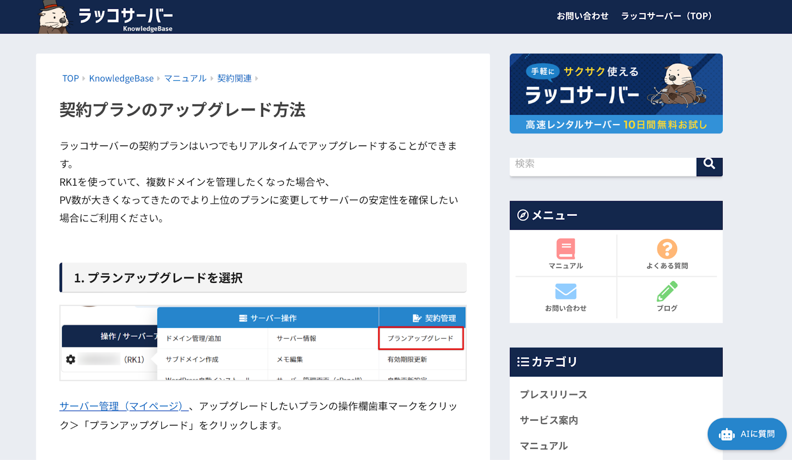The height and width of the screenshot is (460, 792).
Task: Go to ラッコサーバー（TOP） navigation link
Action: pyautogui.click(x=666, y=16)
